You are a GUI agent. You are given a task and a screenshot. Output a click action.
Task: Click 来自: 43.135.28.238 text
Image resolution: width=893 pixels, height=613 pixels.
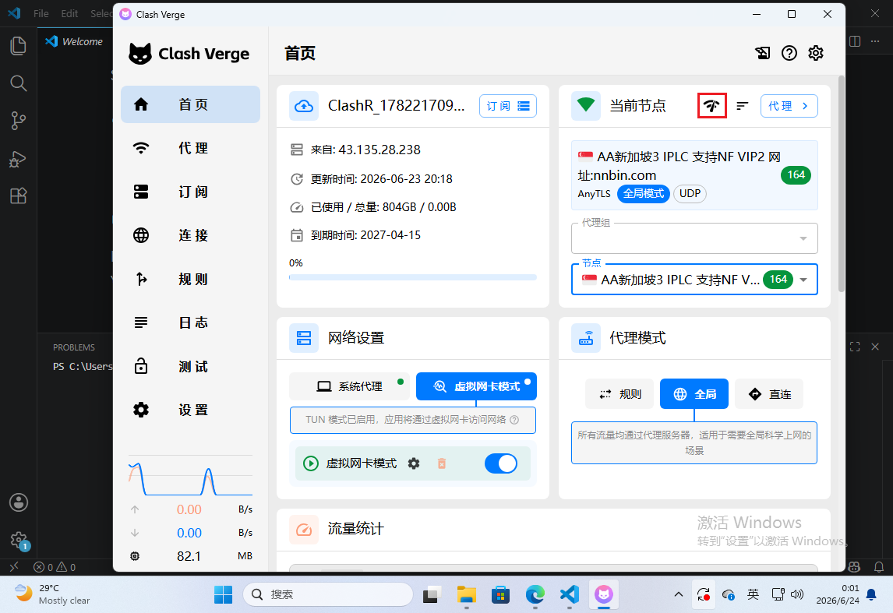pos(365,150)
